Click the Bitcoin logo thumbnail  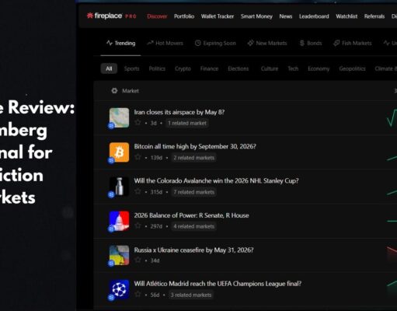click(x=119, y=152)
